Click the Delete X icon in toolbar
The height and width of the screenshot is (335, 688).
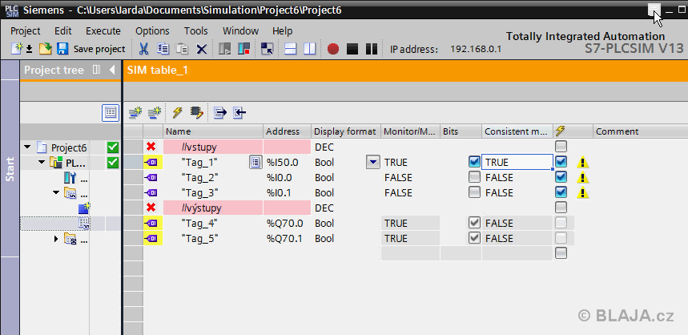click(201, 49)
